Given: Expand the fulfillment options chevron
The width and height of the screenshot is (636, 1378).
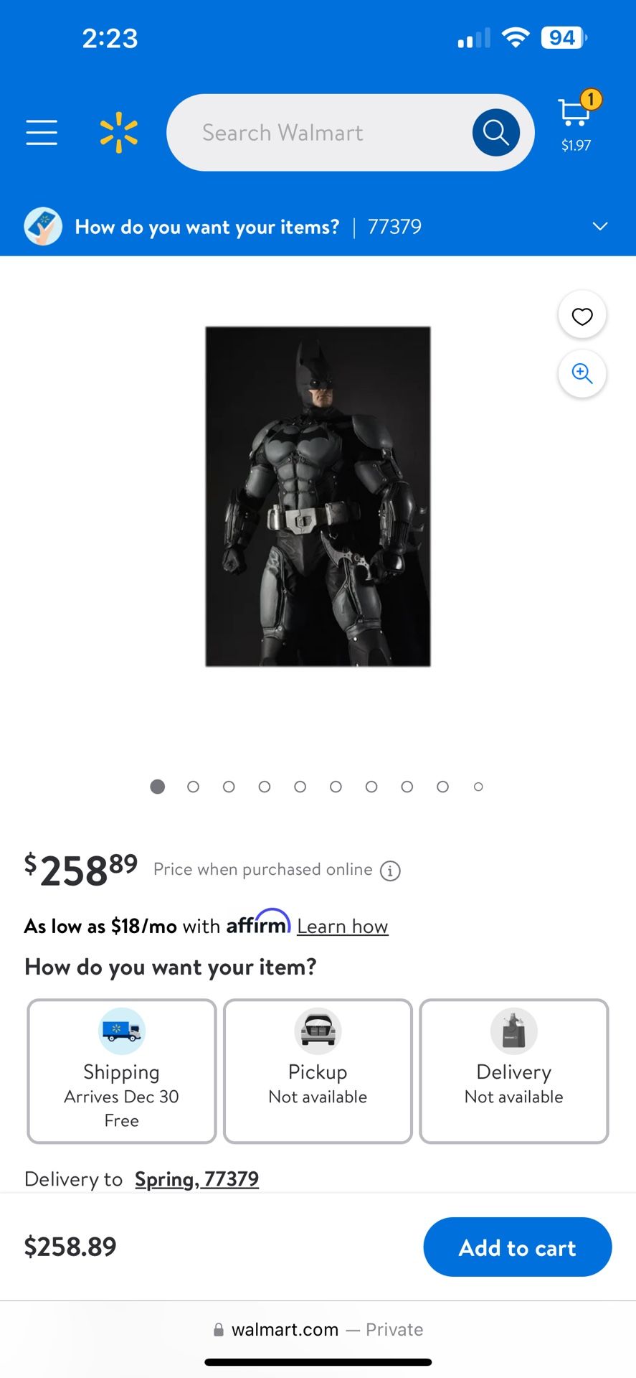Looking at the screenshot, I should coord(600,227).
